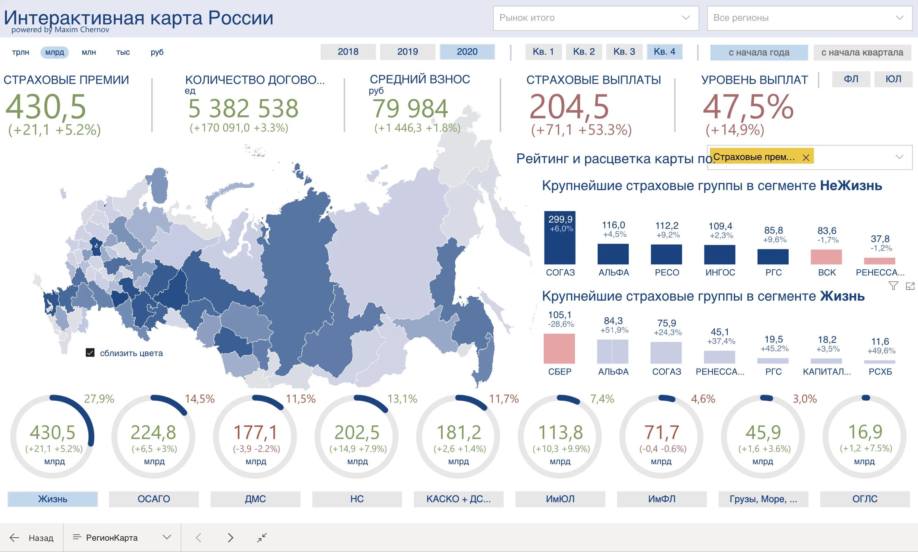
Task: Click the 177,1 donut gauge for ДМС
Action: [x=255, y=436]
